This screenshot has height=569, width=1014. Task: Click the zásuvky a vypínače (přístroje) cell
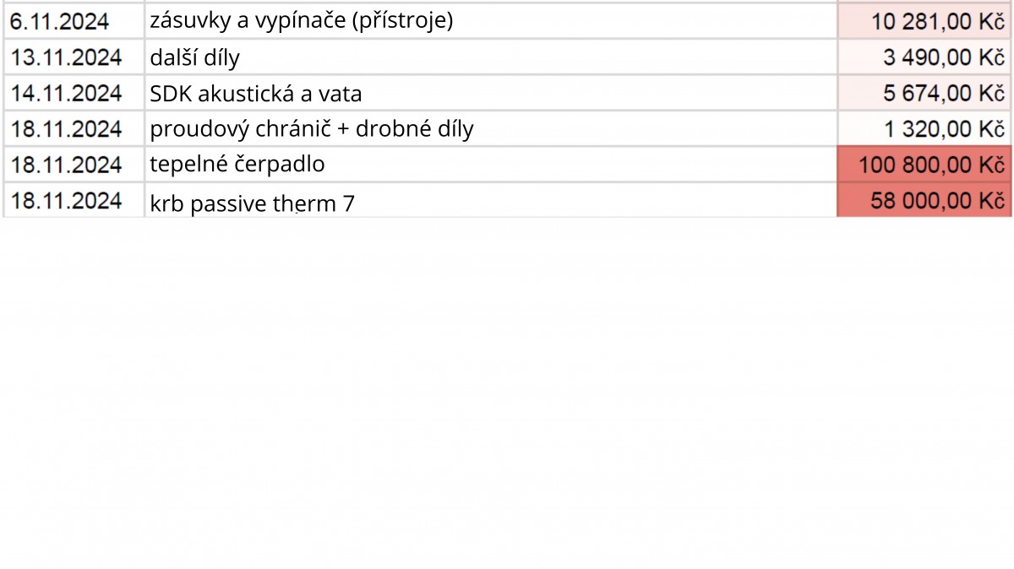[x=491, y=21]
